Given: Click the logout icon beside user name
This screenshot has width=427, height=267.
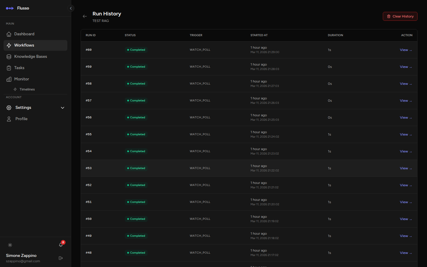Looking at the screenshot, I should 61,258.
